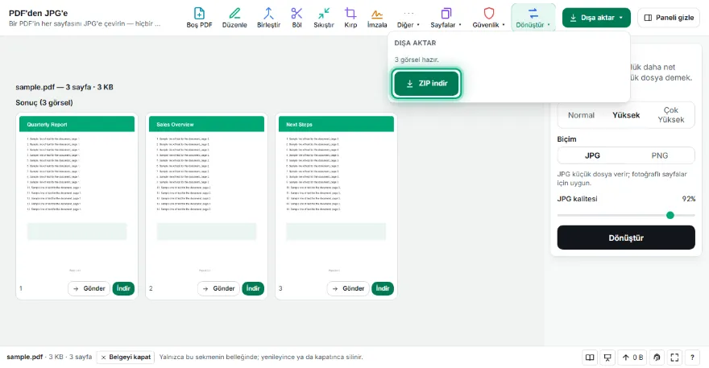Choose PNG output format
This screenshot has height=368, width=709.
coord(659,155)
